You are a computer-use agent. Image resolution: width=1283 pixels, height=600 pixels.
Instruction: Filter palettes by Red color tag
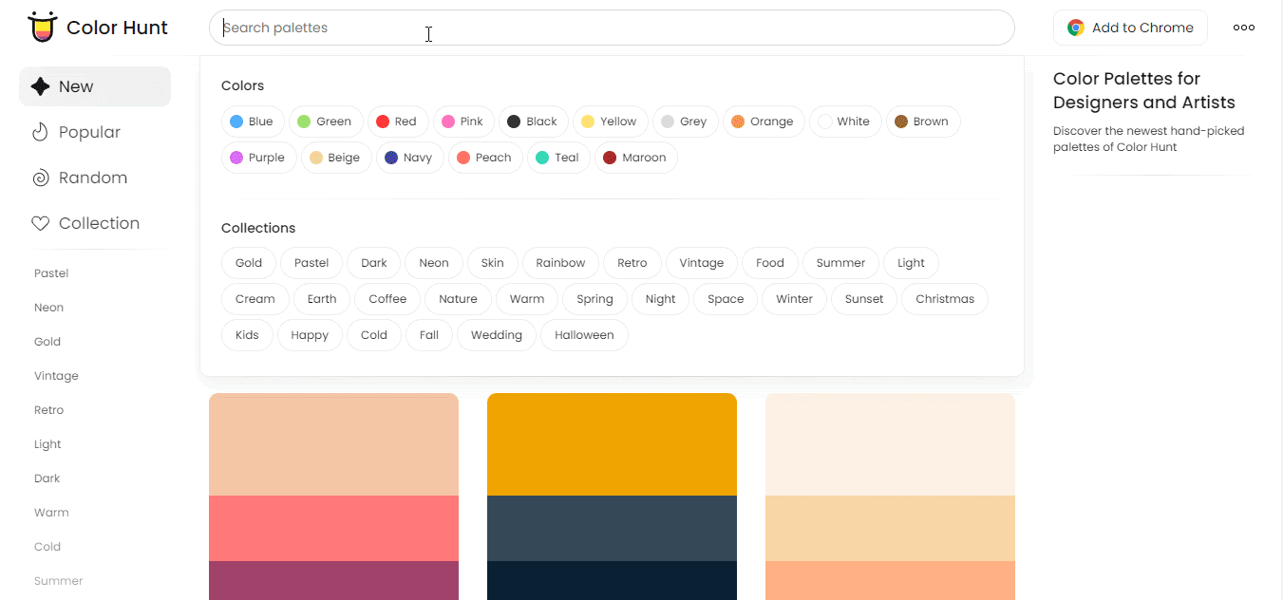click(398, 122)
